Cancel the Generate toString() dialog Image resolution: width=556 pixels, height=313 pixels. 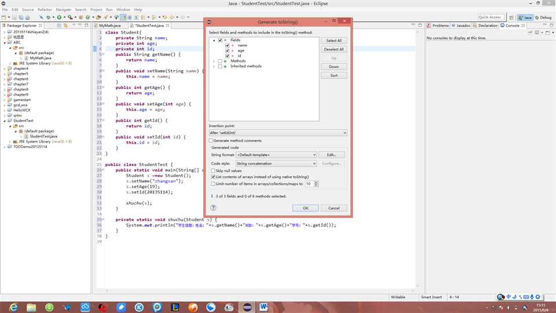334,208
